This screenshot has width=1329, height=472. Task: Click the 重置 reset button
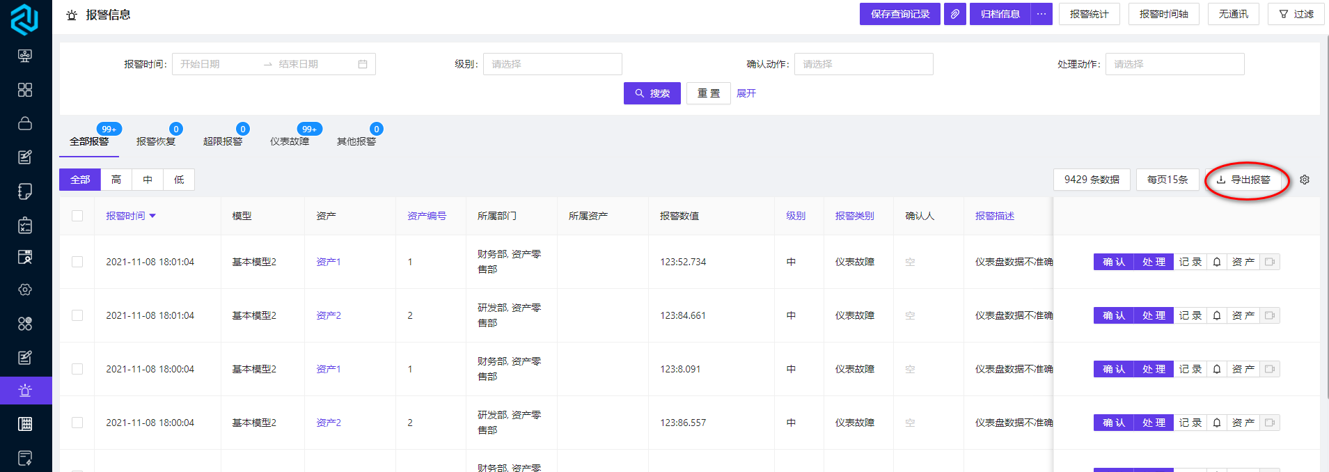[709, 93]
